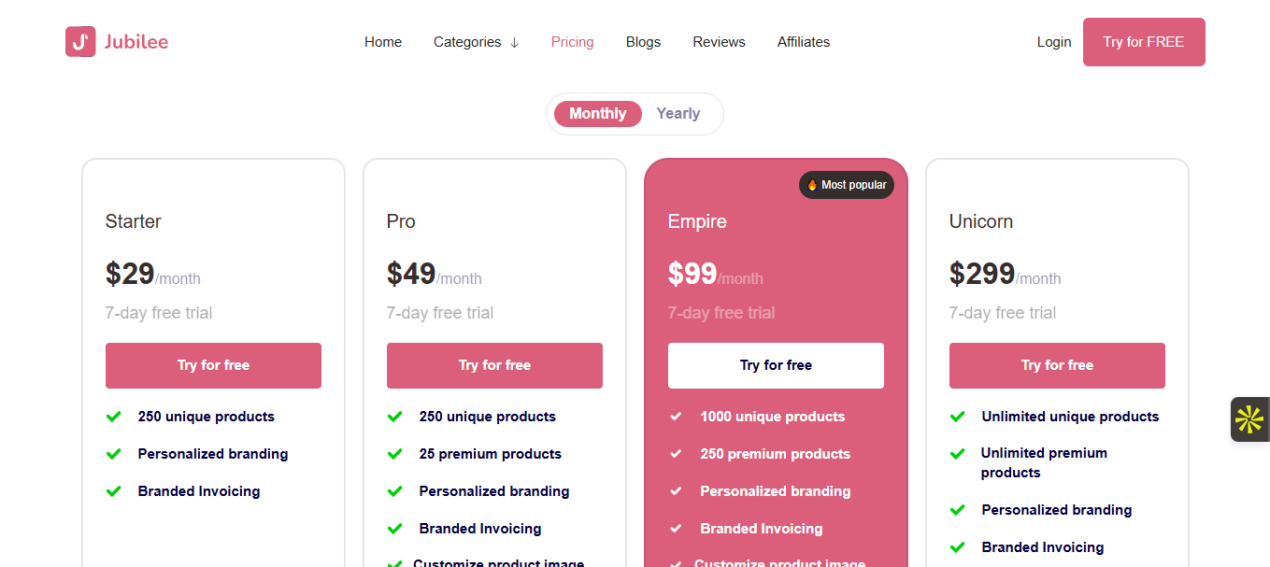Start Empire plan free trial
1270x567 pixels.
tap(776, 365)
